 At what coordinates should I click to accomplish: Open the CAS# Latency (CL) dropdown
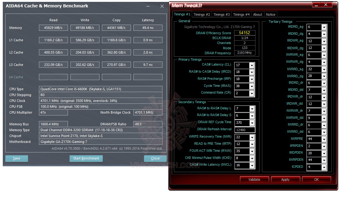pos(252,65)
